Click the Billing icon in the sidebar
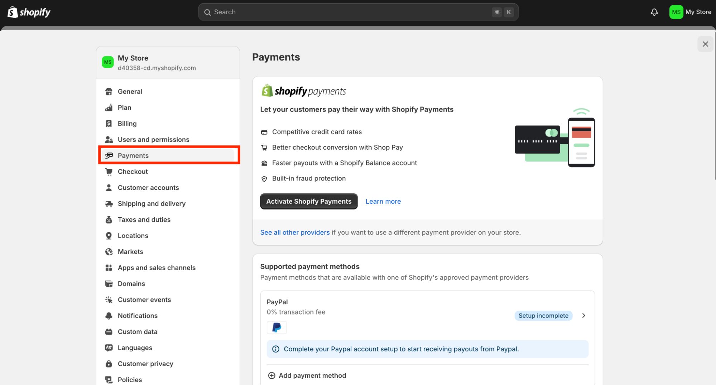Image resolution: width=716 pixels, height=385 pixels. [109, 123]
